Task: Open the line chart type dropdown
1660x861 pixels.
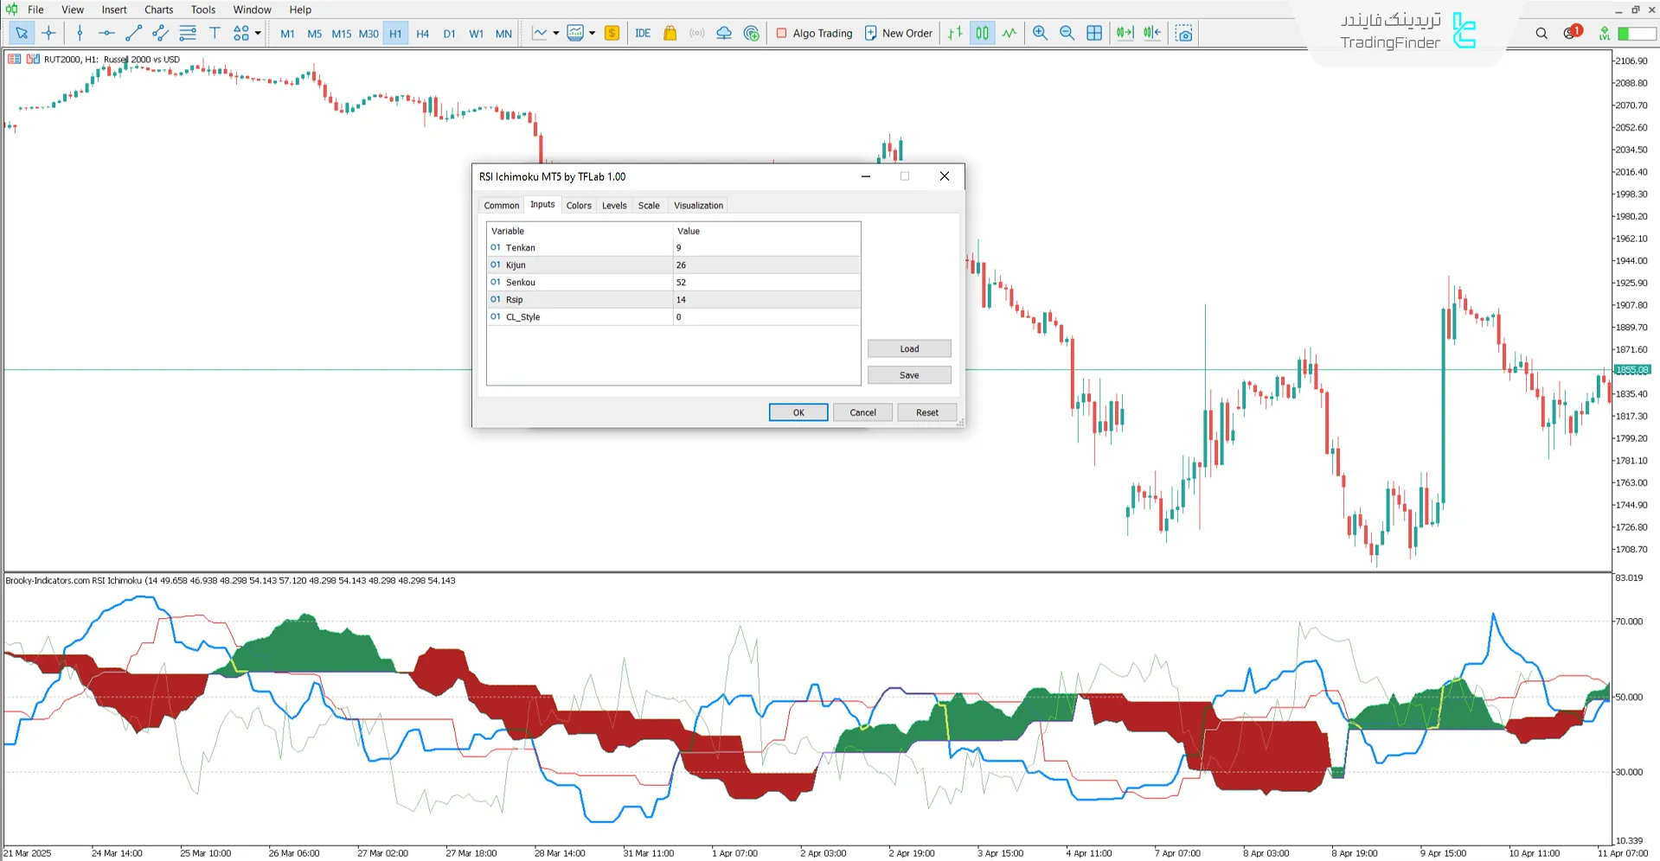Action: (557, 33)
